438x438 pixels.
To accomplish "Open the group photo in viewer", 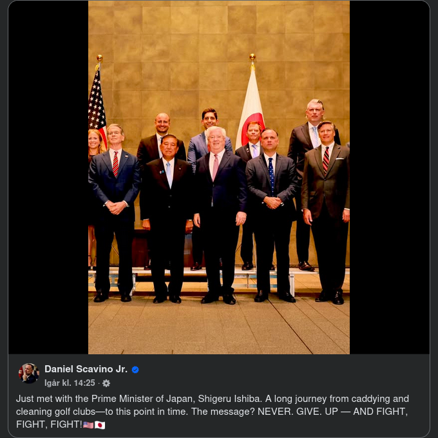I will click(x=219, y=177).
